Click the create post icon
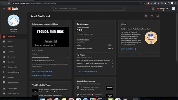The height and width of the screenshot is (100, 178). [x=158, y=16]
